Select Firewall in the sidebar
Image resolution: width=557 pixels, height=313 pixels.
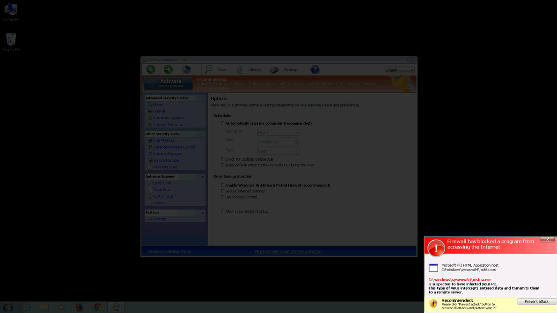(x=159, y=111)
